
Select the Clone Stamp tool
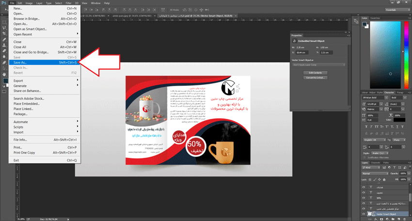coord(4,45)
